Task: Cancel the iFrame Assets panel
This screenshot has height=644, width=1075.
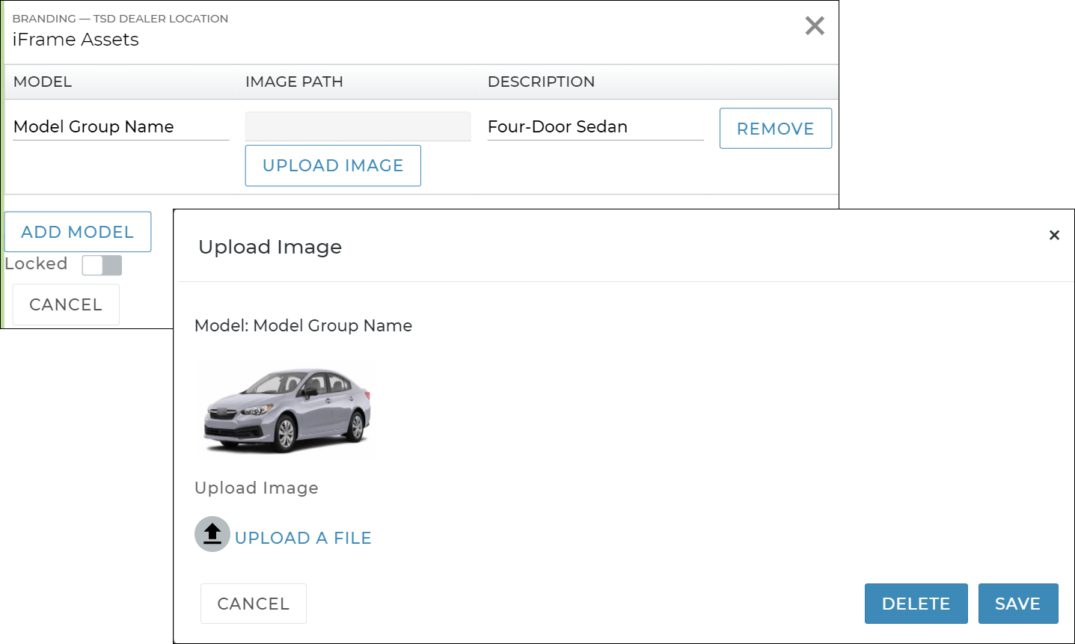Action: pyautogui.click(x=66, y=304)
